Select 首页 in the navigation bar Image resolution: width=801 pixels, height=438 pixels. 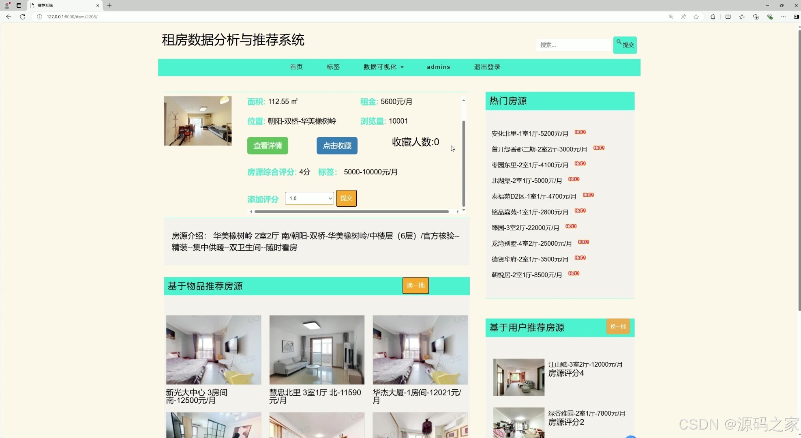(x=296, y=67)
